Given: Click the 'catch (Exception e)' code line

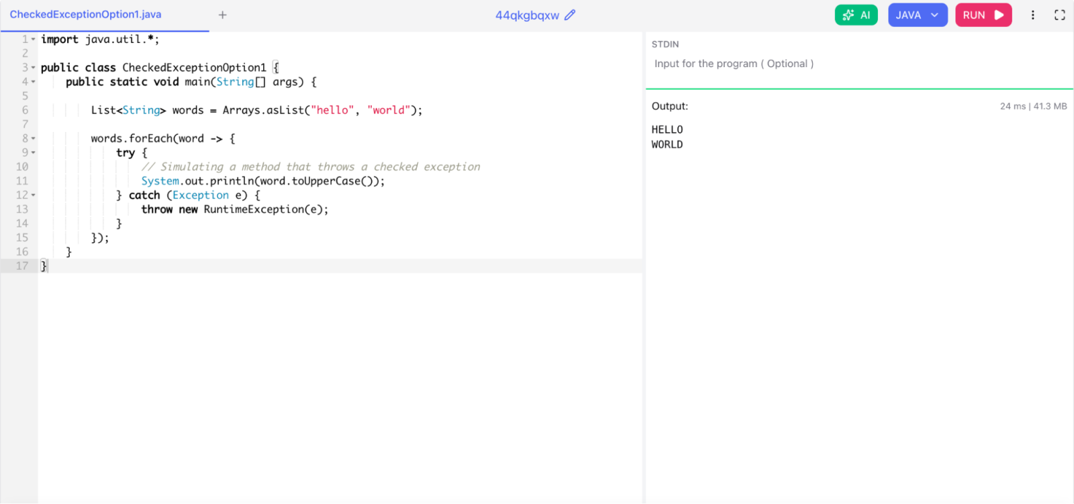Looking at the screenshot, I should 188,195.
